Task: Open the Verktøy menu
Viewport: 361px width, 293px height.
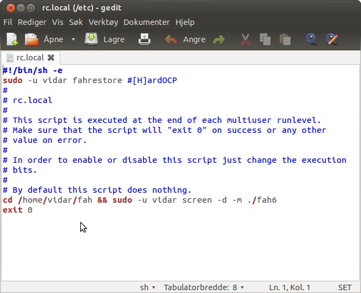Action: pyautogui.click(x=103, y=22)
